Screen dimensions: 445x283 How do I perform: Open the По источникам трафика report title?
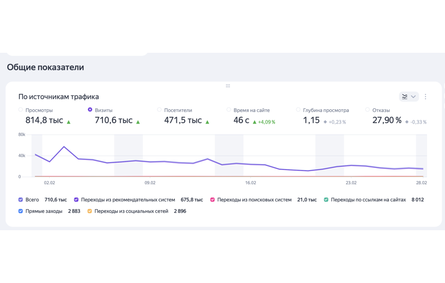[x=59, y=97]
